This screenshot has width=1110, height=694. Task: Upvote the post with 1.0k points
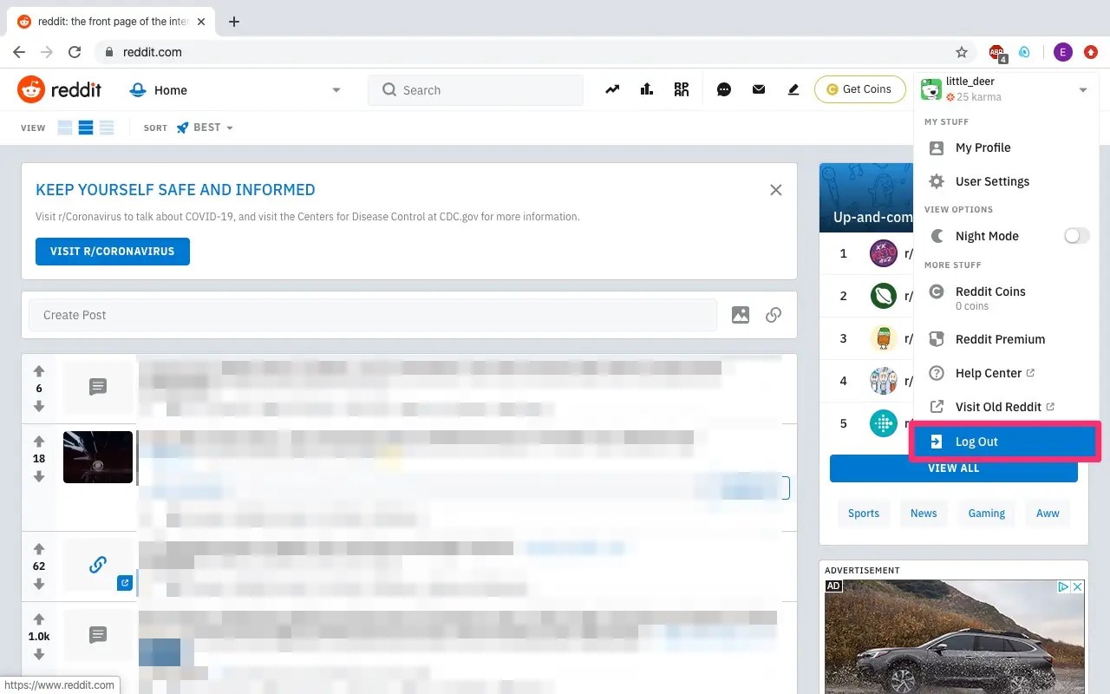(x=39, y=619)
